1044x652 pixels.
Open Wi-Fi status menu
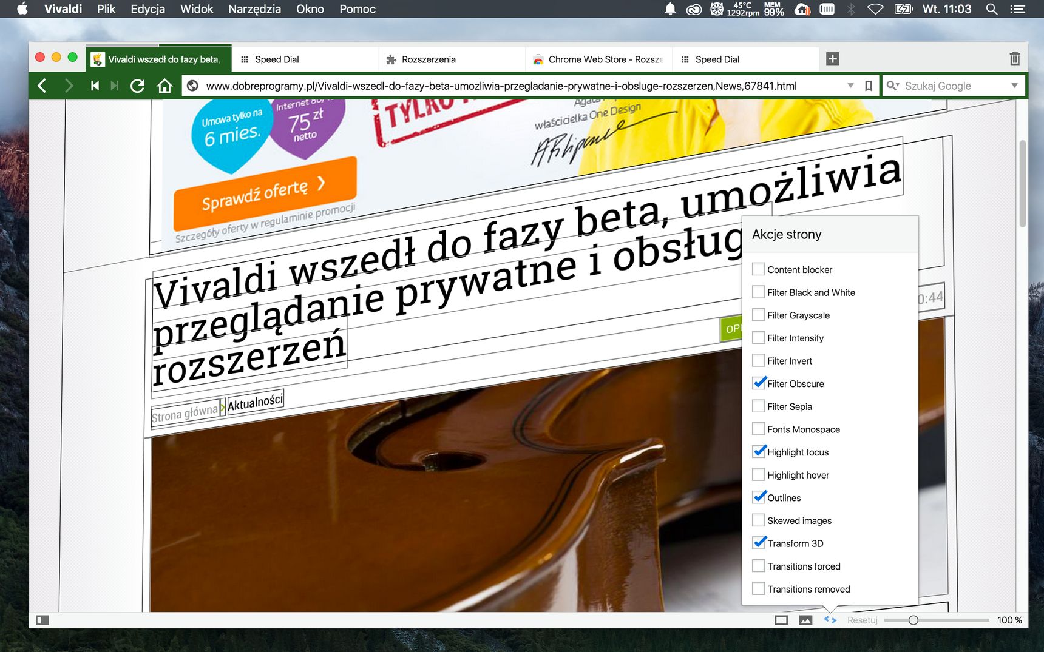875,9
